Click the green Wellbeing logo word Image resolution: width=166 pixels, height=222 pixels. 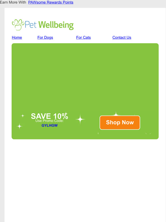(56, 25)
